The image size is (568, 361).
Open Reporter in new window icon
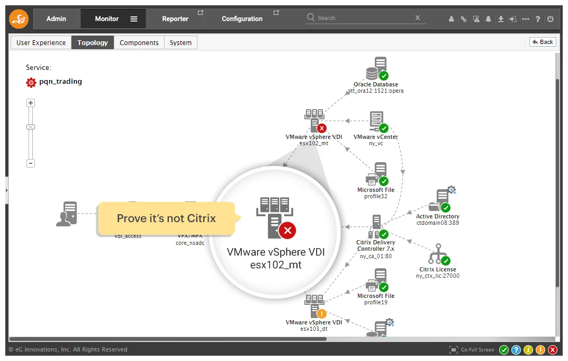pyautogui.click(x=200, y=13)
